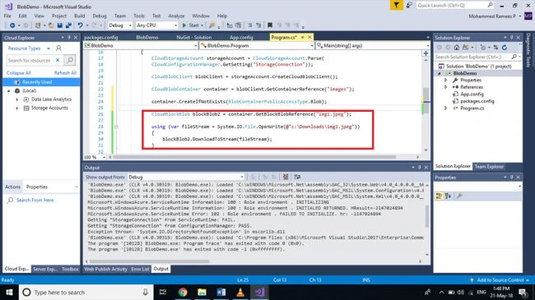Click the Save All icon
The image size is (535, 300).
point(68,25)
